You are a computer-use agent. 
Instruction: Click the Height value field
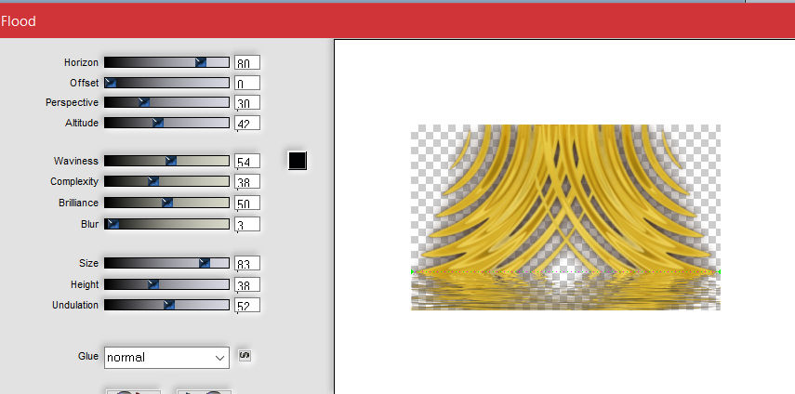247,284
